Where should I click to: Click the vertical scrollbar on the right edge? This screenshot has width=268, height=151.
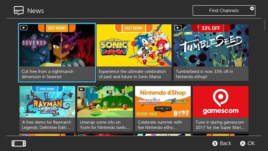point(265,25)
